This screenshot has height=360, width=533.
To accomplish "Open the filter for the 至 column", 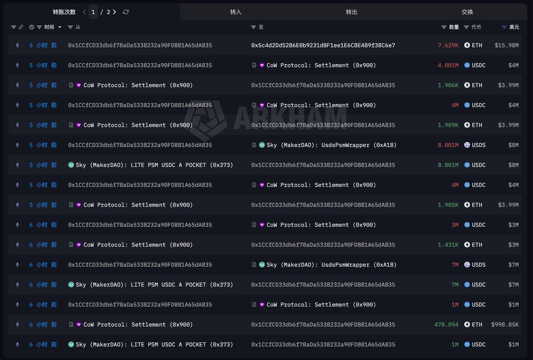I will [254, 27].
